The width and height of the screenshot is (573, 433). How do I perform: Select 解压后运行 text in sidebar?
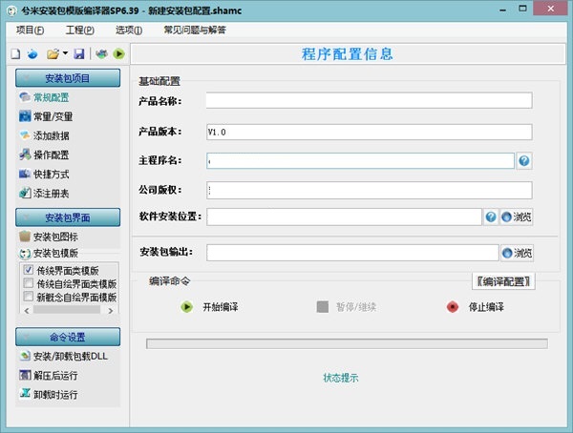coord(55,376)
